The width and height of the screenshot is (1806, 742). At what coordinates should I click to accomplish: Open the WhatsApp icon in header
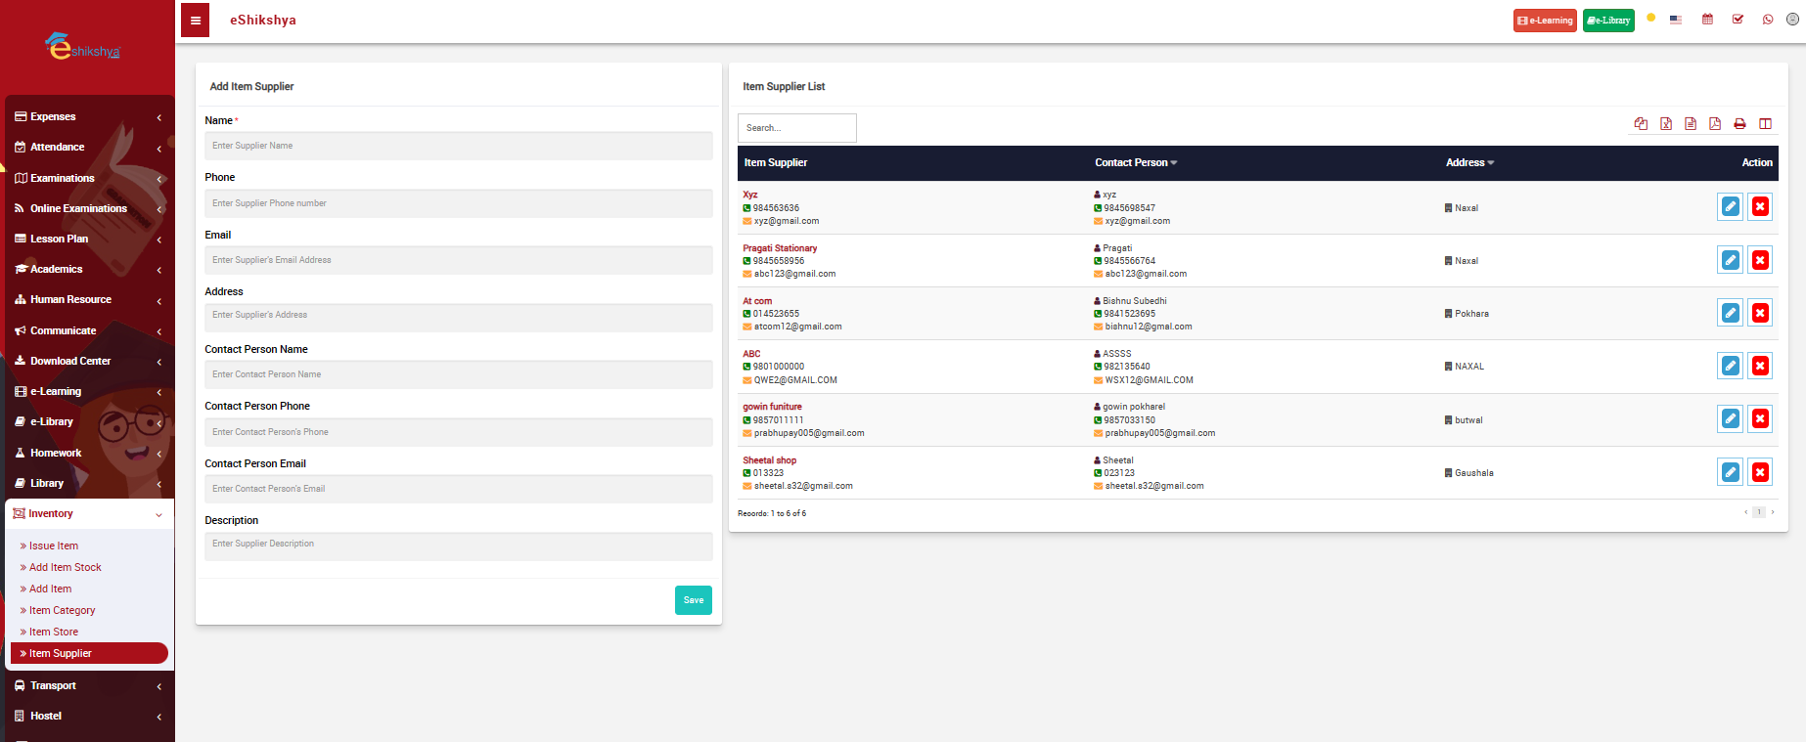click(1768, 20)
